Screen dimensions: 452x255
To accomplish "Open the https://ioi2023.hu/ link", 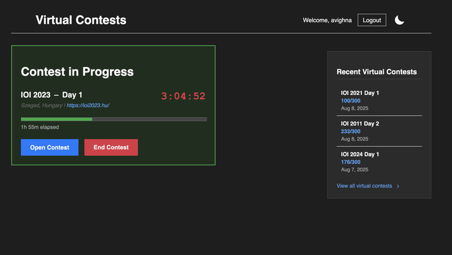I will [88, 105].
